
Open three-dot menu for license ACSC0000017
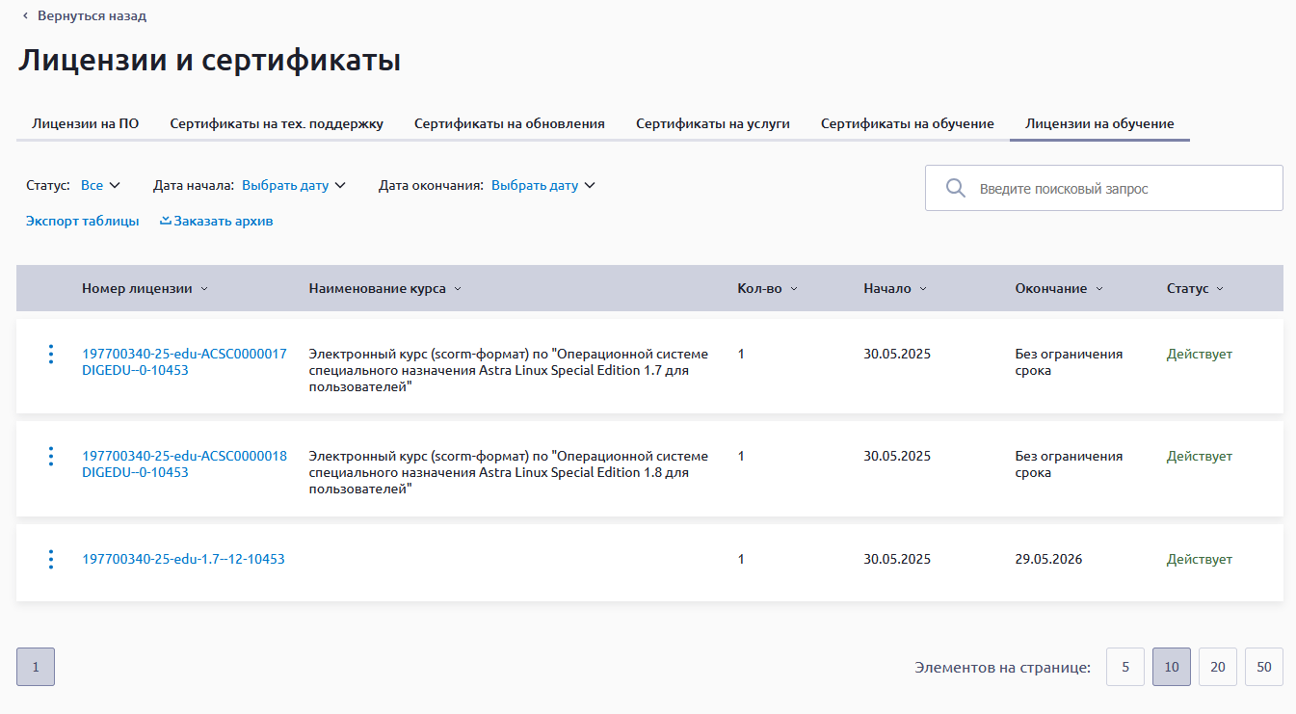tap(51, 355)
